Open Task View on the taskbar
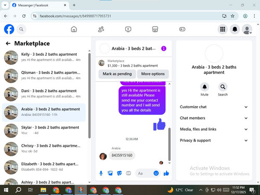260x195 pixels. tap(31, 190)
